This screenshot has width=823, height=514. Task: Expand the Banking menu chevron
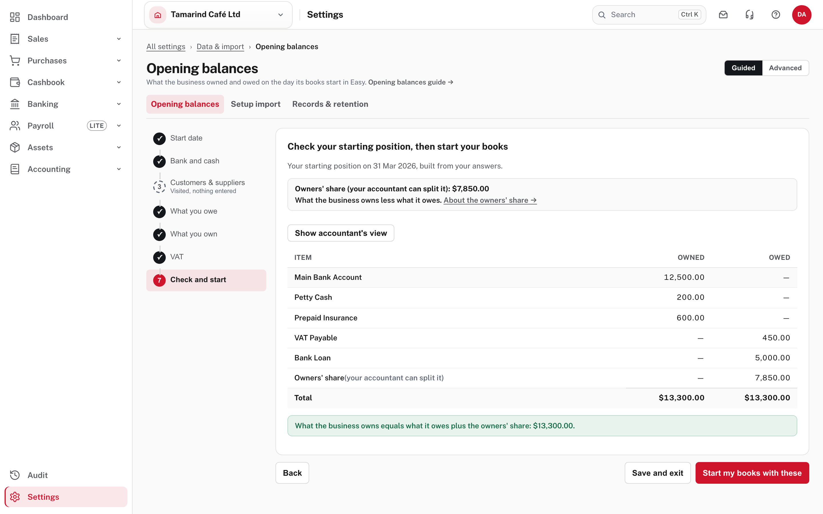point(119,104)
